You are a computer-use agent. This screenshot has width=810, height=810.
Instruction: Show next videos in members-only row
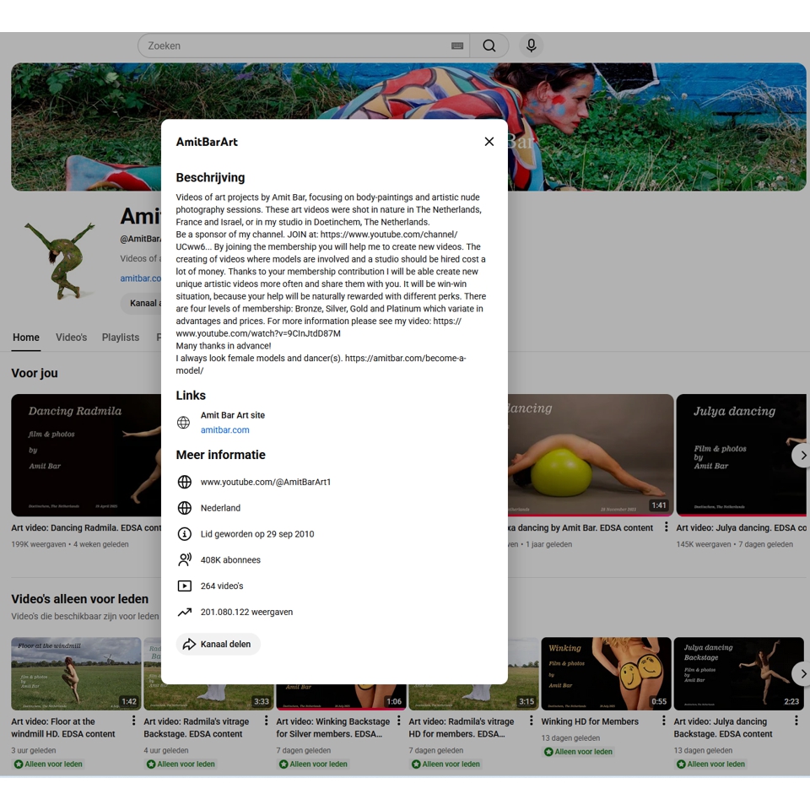(802, 673)
